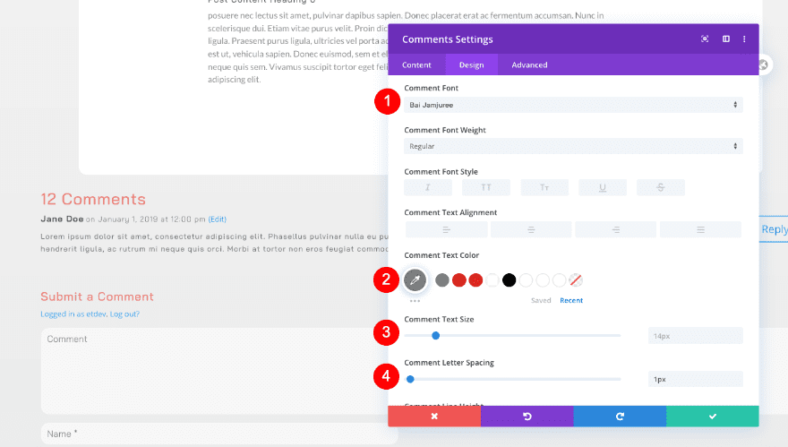
Task: Toggle small caps Tt font style
Action: coord(544,187)
